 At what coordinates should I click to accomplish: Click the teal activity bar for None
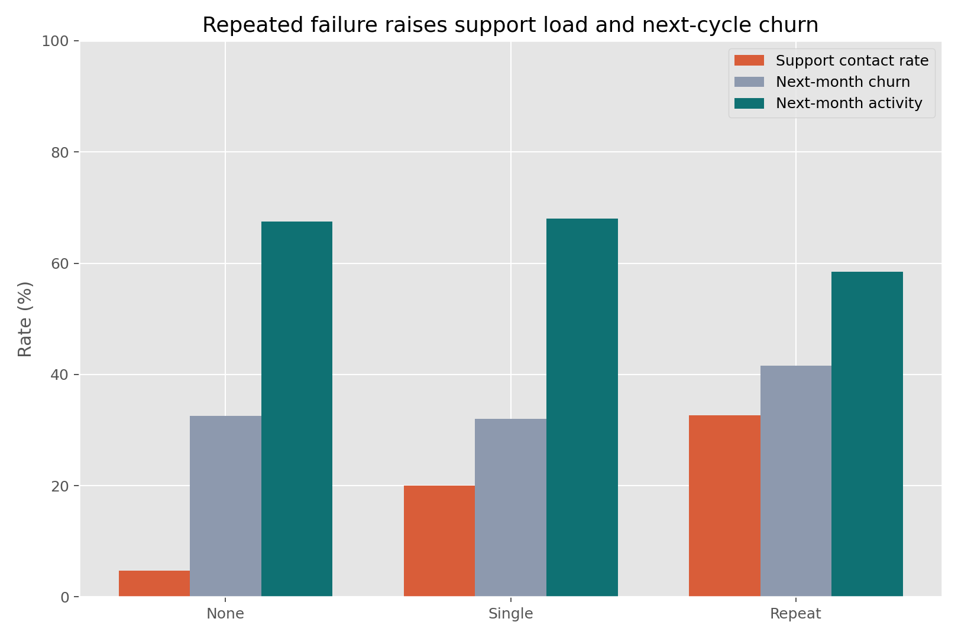tap(297, 409)
